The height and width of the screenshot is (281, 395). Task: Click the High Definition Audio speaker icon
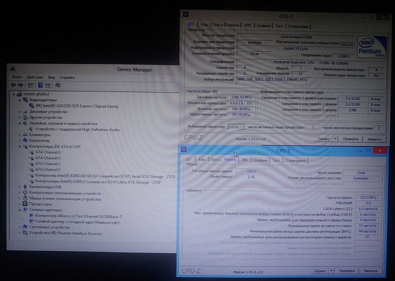coord(31,129)
